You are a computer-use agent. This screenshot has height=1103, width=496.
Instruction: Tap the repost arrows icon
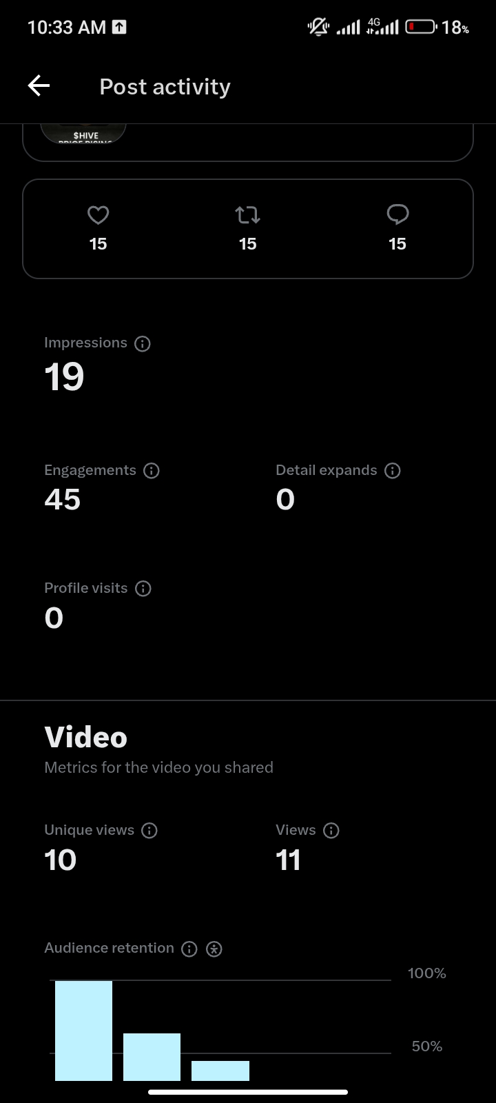(248, 216)
